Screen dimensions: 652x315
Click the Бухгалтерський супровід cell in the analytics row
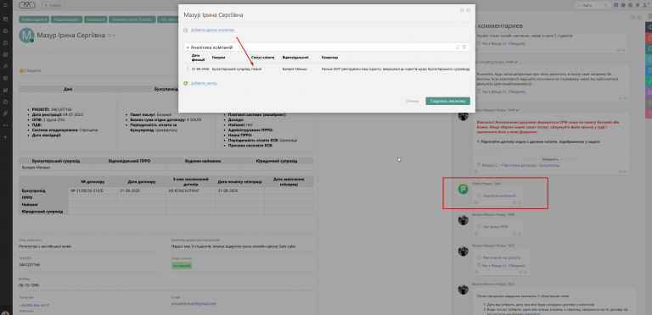[x=231, y=69]
